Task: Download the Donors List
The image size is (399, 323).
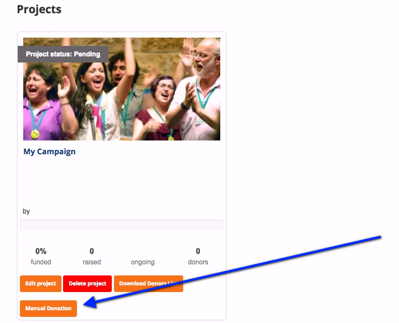Action: [x=149, y=284]
